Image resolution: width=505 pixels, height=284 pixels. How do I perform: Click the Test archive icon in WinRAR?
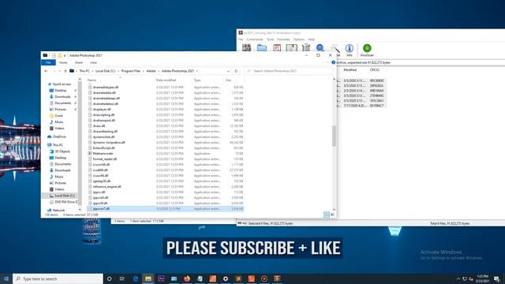[277, 48]
